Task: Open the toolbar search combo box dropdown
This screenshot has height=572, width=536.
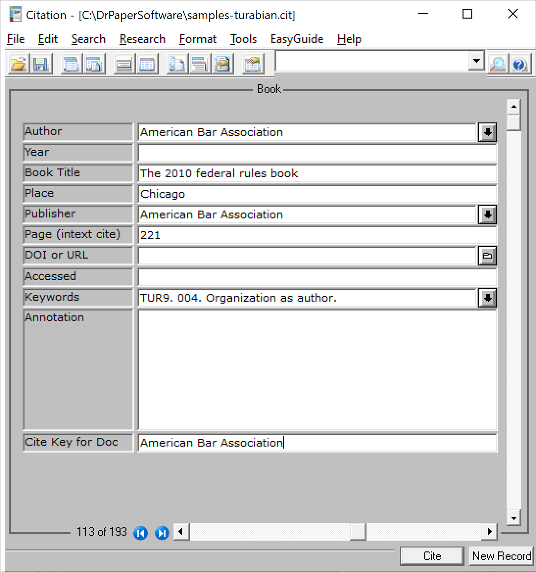Action: [476, 61]
